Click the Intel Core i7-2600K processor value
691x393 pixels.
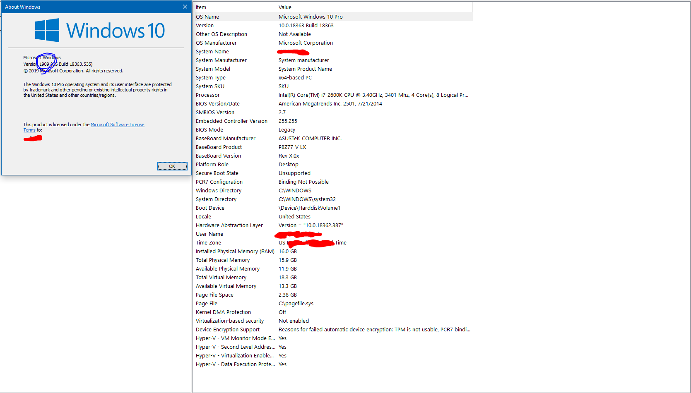(x=373, y=95)
